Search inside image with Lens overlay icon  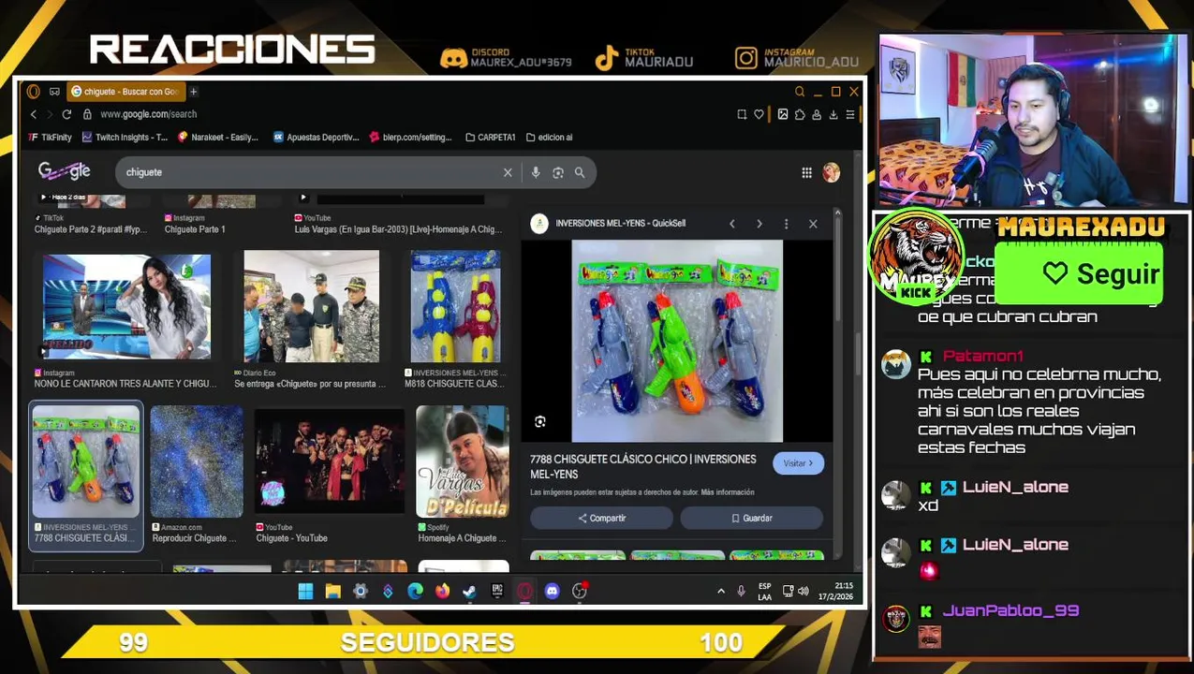(540, 422)
